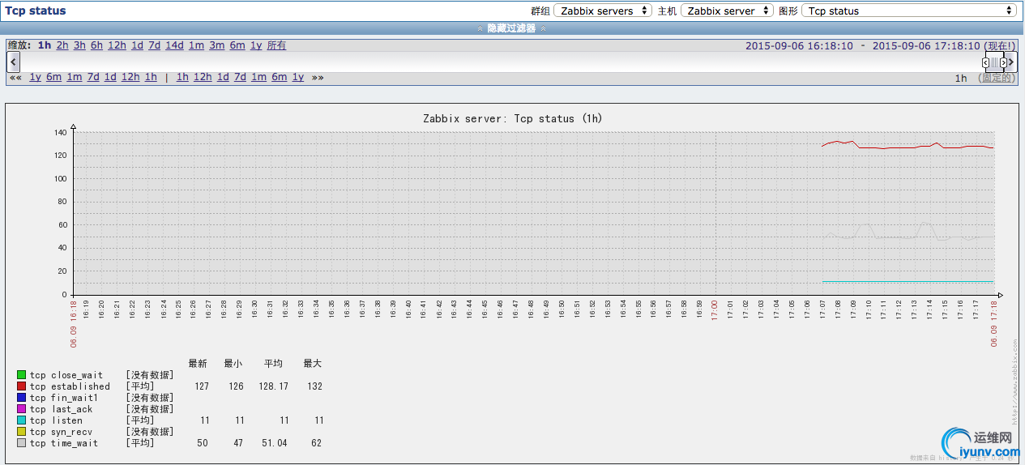Click the end date 2015-09-06 17:18:10
The image size is (1025, 465).
pyautogui.click(x=926, y=46)
